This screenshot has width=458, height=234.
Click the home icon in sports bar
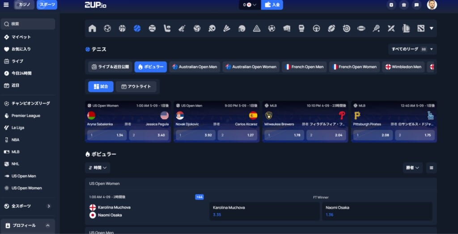[x=93, y=29]
